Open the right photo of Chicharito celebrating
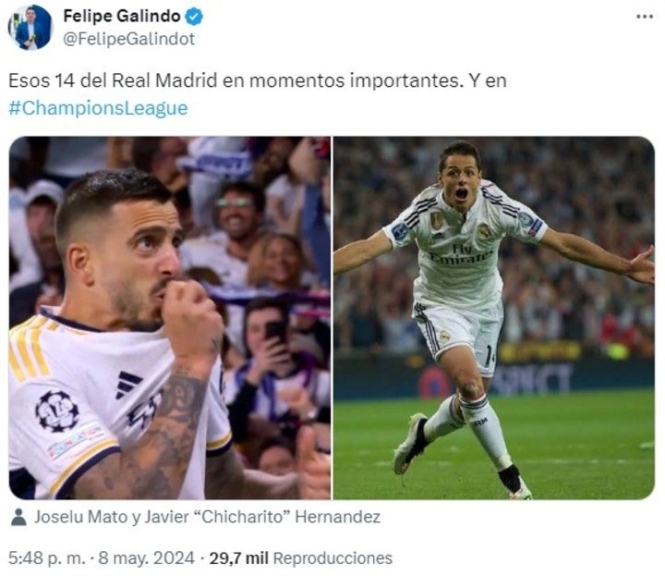The image size is (665, 588). 494,317
